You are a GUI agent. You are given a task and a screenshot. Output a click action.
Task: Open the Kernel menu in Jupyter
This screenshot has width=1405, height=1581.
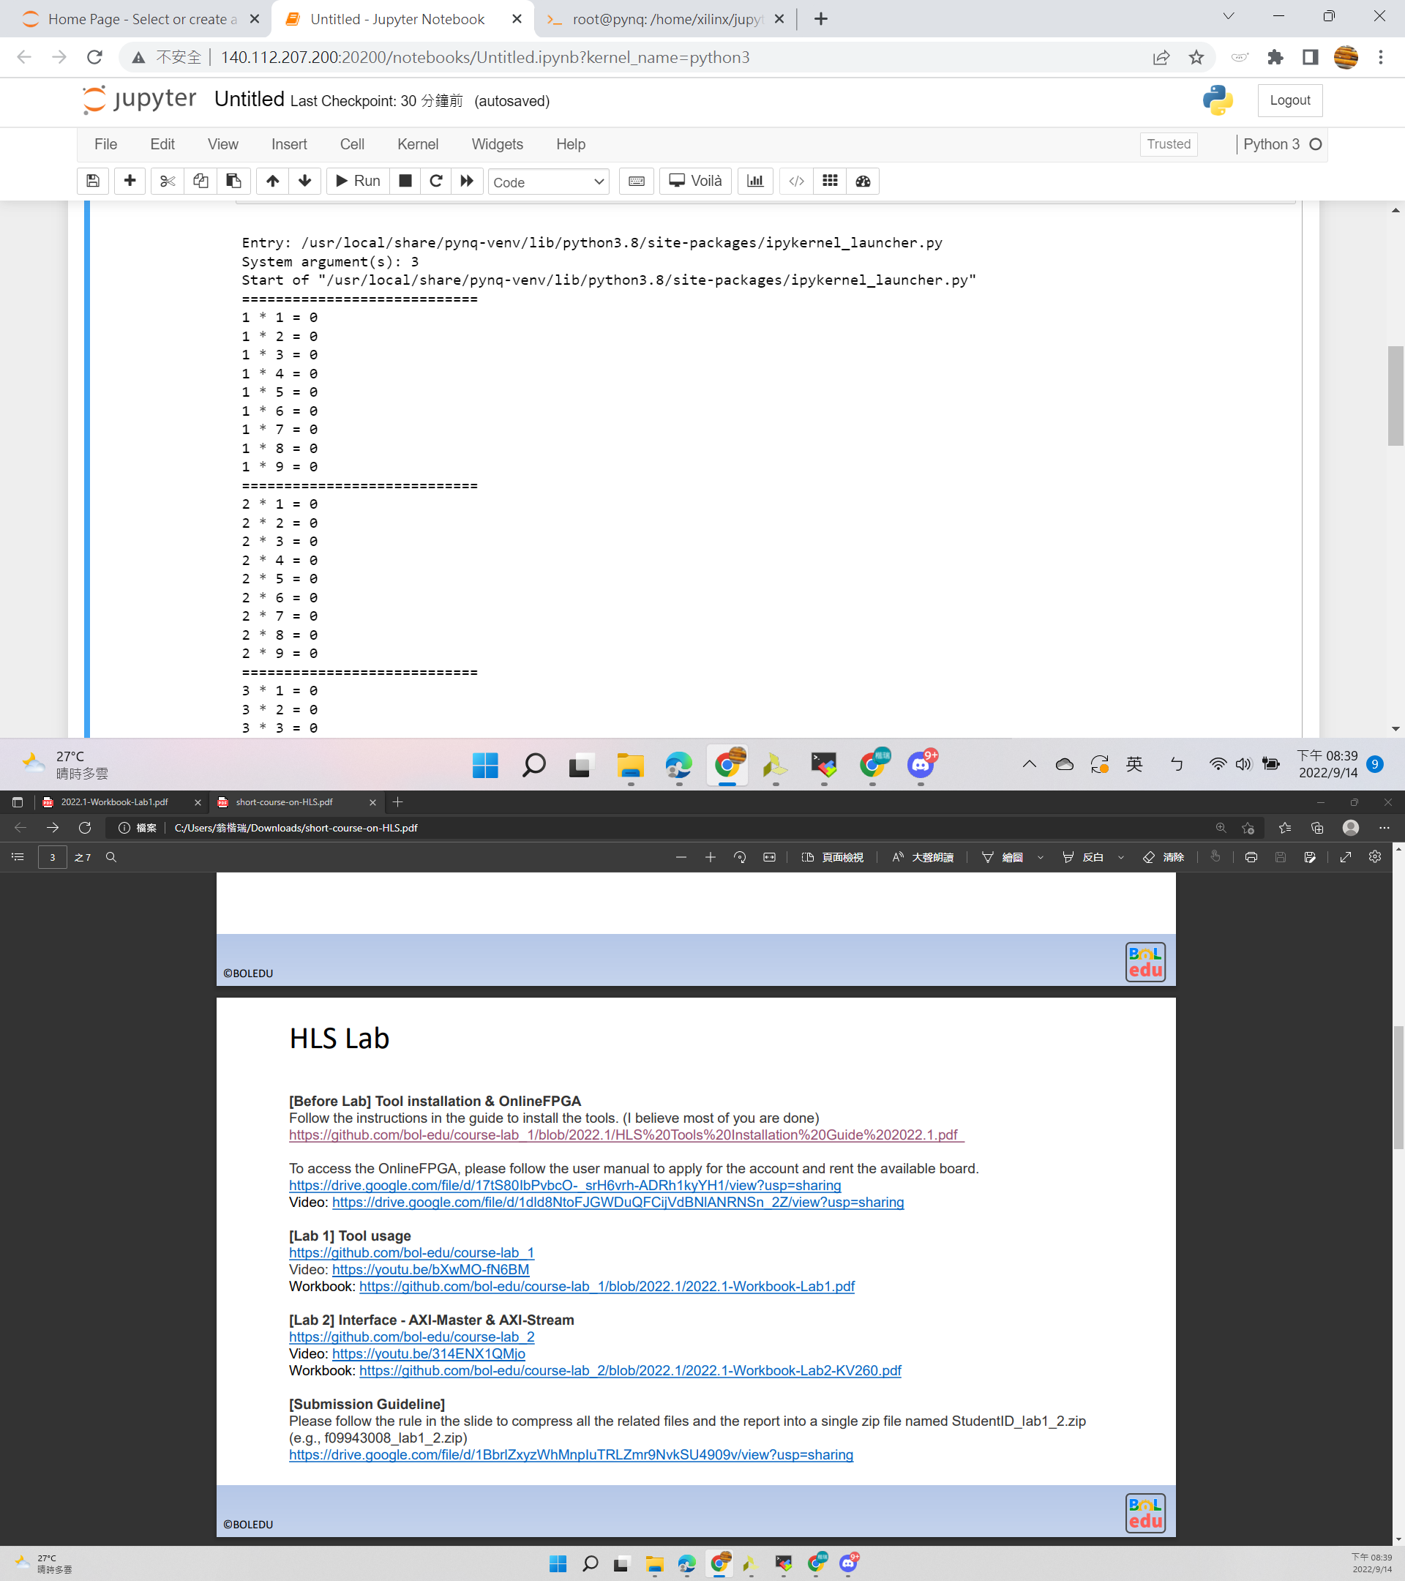(x=418, y=144)
